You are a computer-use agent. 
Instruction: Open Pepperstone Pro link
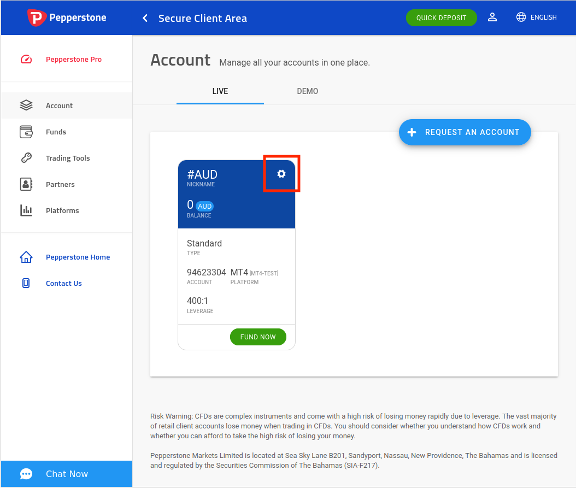pyautogui.click(x=73, y=59)
